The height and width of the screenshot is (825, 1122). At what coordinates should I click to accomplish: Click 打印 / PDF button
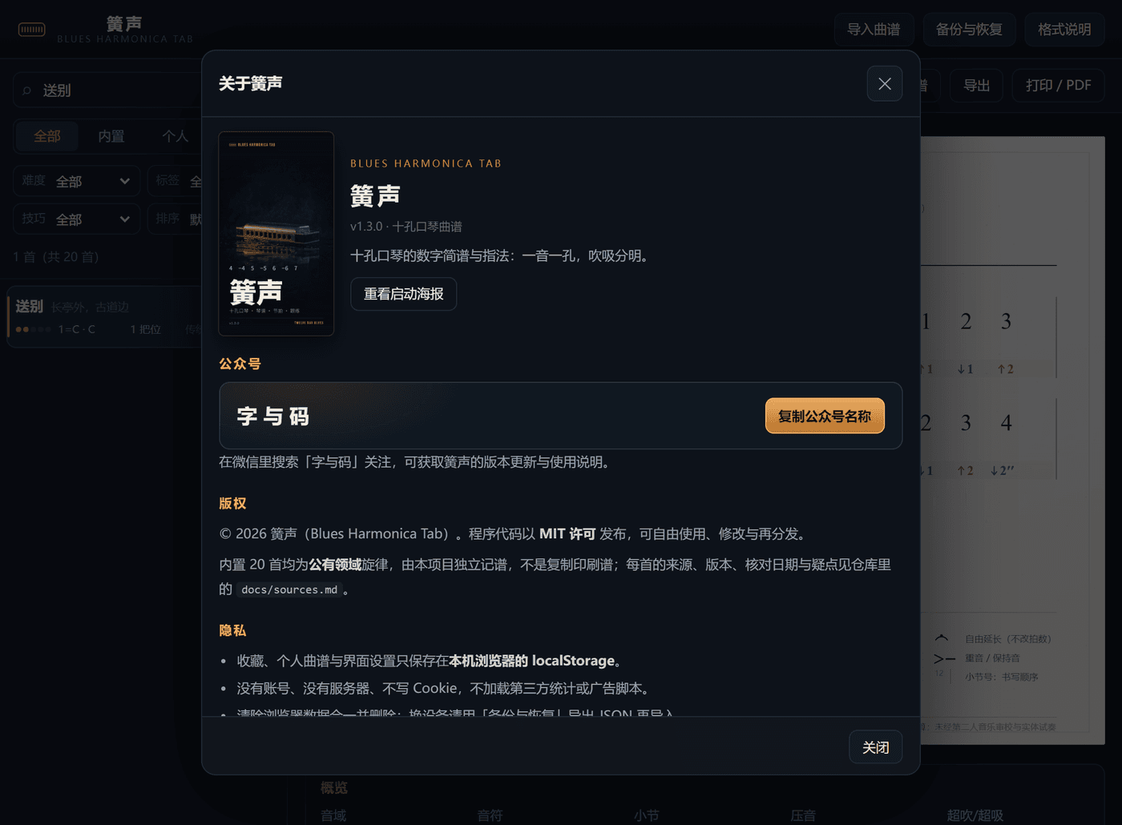pyautogui.click(x=1058, y=85)
